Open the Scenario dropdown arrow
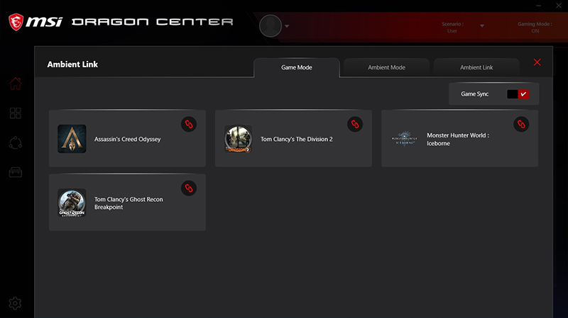Image resolution: width=568 pixels, height=318 pixels. coord(482,26)
